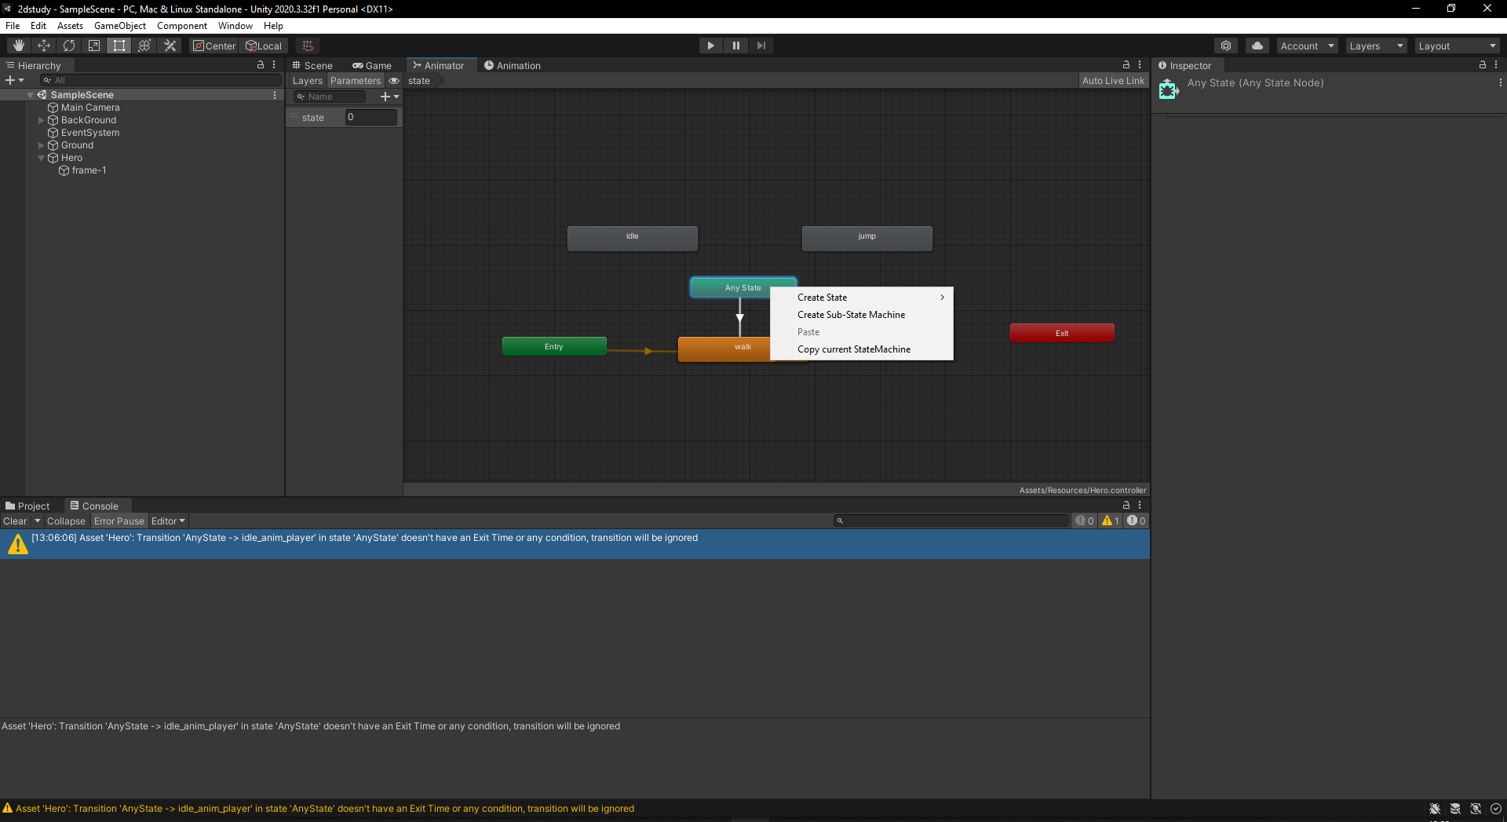Activate the Rect Transform tool
Screen dimensions: 1507x822
point(119,46)
